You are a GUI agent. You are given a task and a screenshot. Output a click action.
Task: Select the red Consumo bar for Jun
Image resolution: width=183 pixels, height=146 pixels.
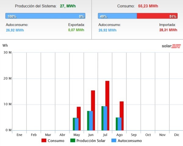click(93, 110)
